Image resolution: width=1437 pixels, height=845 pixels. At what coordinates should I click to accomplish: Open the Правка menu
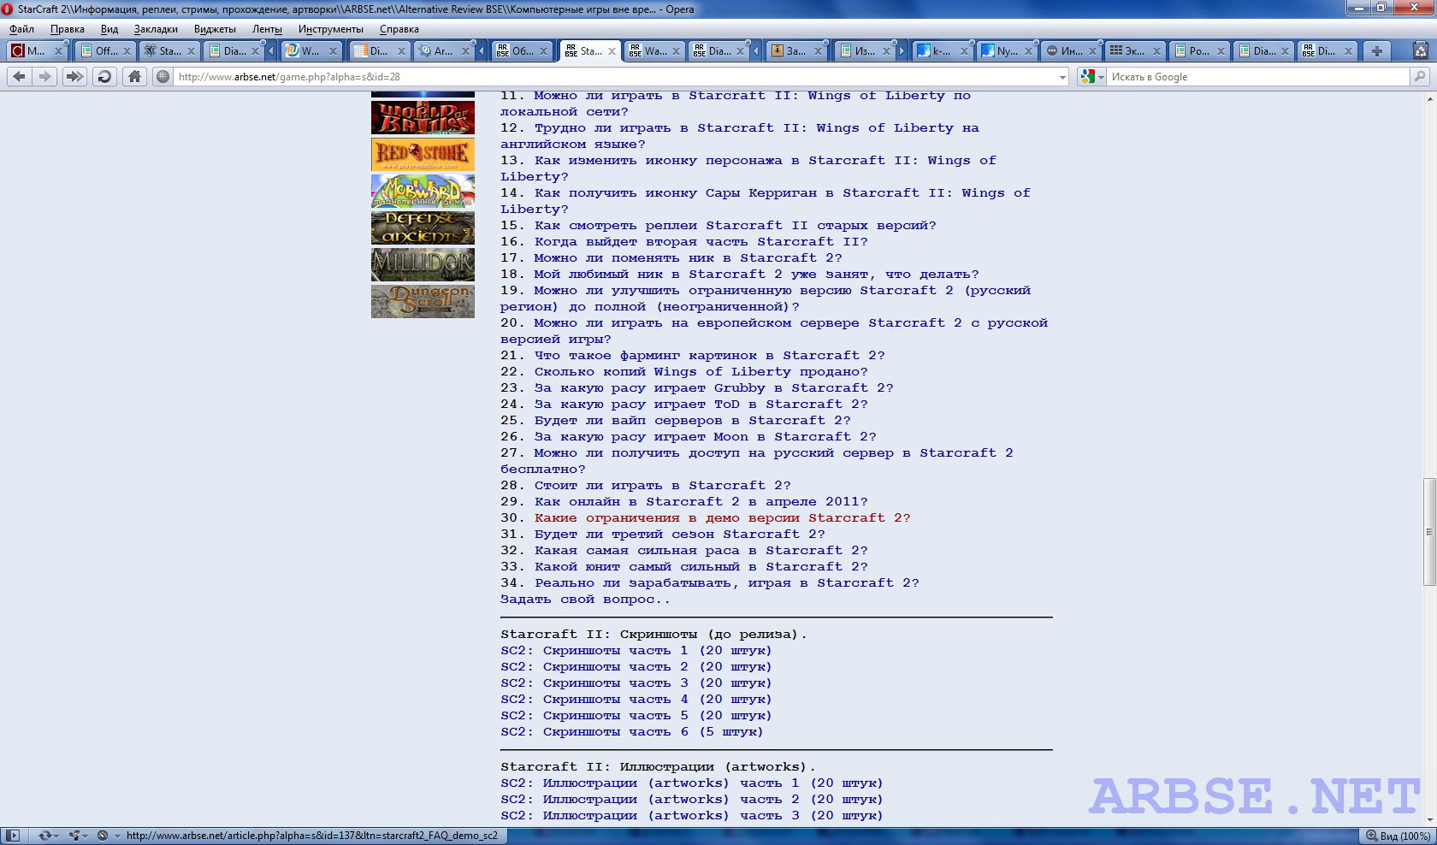click(68, 29)
